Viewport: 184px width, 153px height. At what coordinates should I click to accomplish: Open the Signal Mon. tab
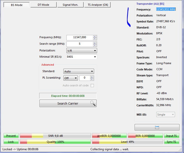pyautogui.click(x=70, y=5)
